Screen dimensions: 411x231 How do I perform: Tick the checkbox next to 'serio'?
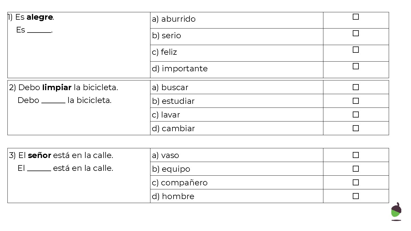tap(356, 33)
